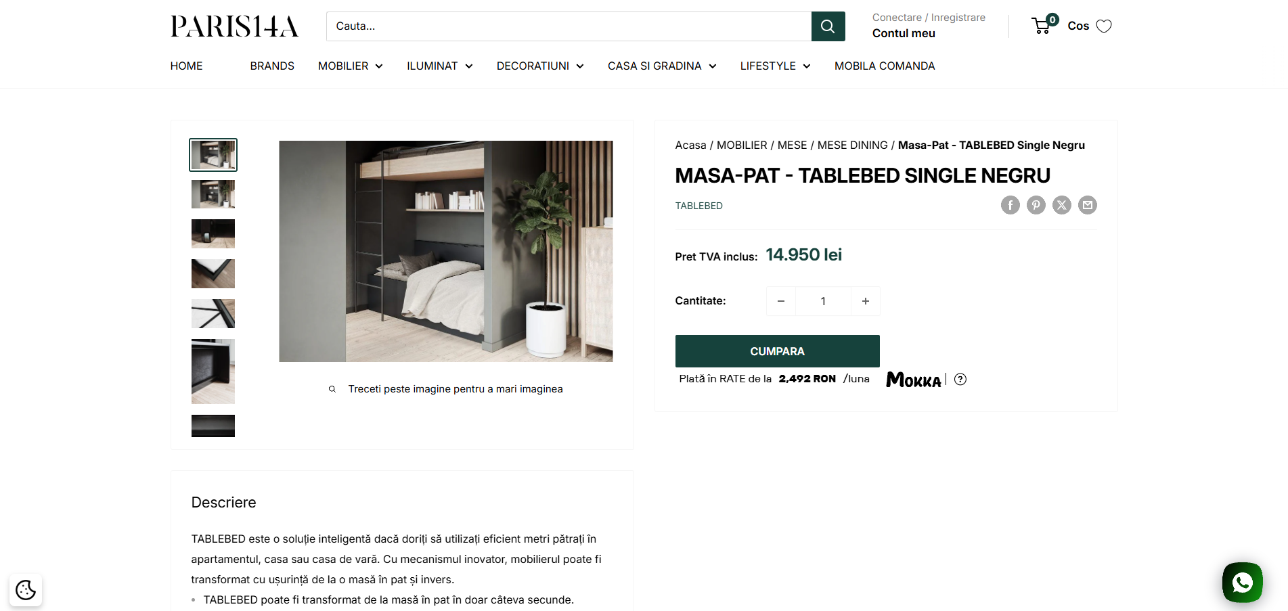Share product on Facebook
Image resolution: width=1288 pixels, height=611 pixels.
[x=1011, y=205]
